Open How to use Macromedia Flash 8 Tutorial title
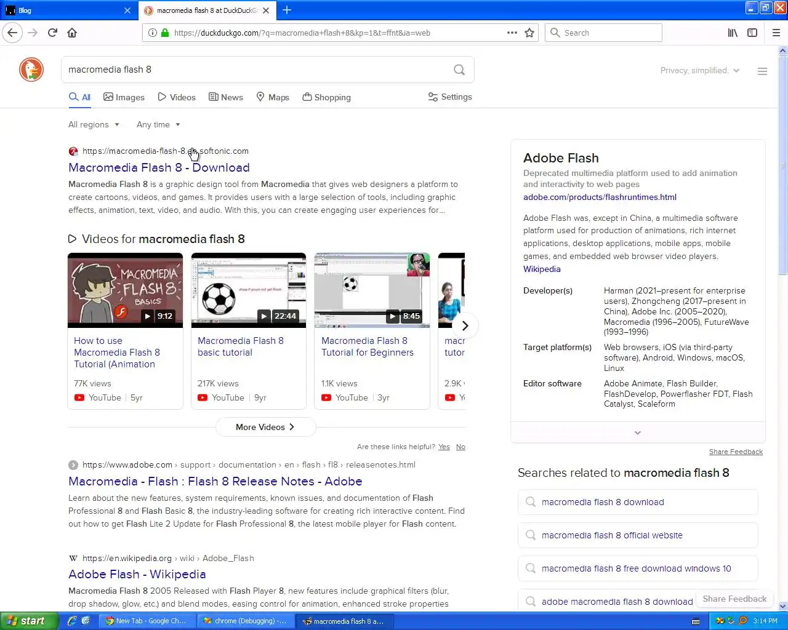The width and height of the screenshot is (788, 630). pyautogui.click(x=117, y=353)
